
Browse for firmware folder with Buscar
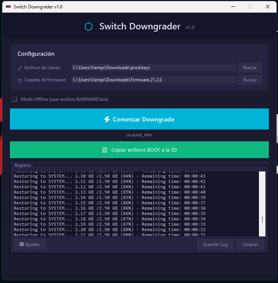250,80
